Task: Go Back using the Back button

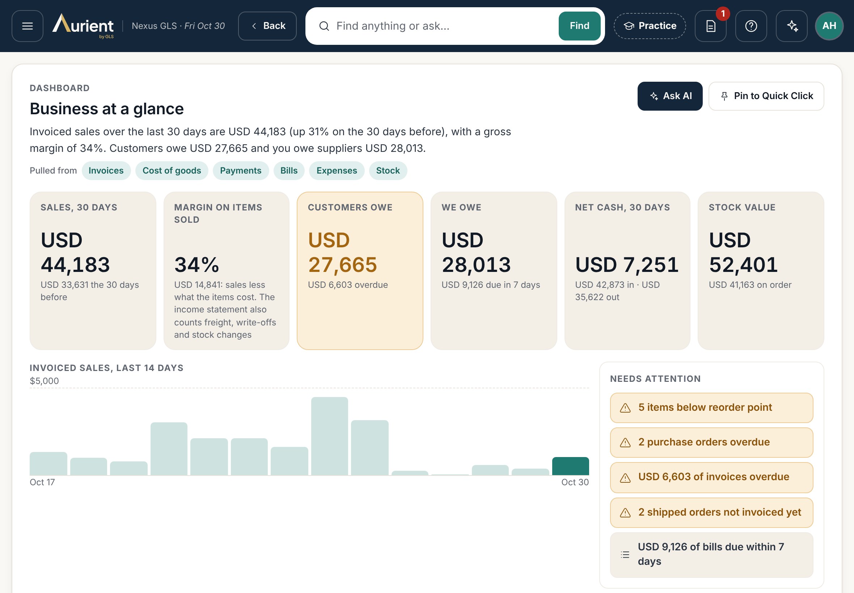Action: click(x=267, y=26)
